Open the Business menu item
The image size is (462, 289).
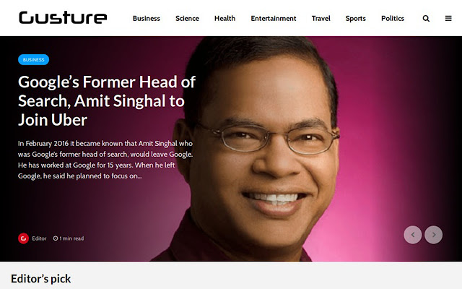click(x=147, y=19)
